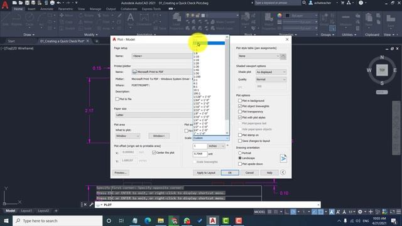Open Help from the Plot dialog
402x226 pixels.
tap(269, 173)
